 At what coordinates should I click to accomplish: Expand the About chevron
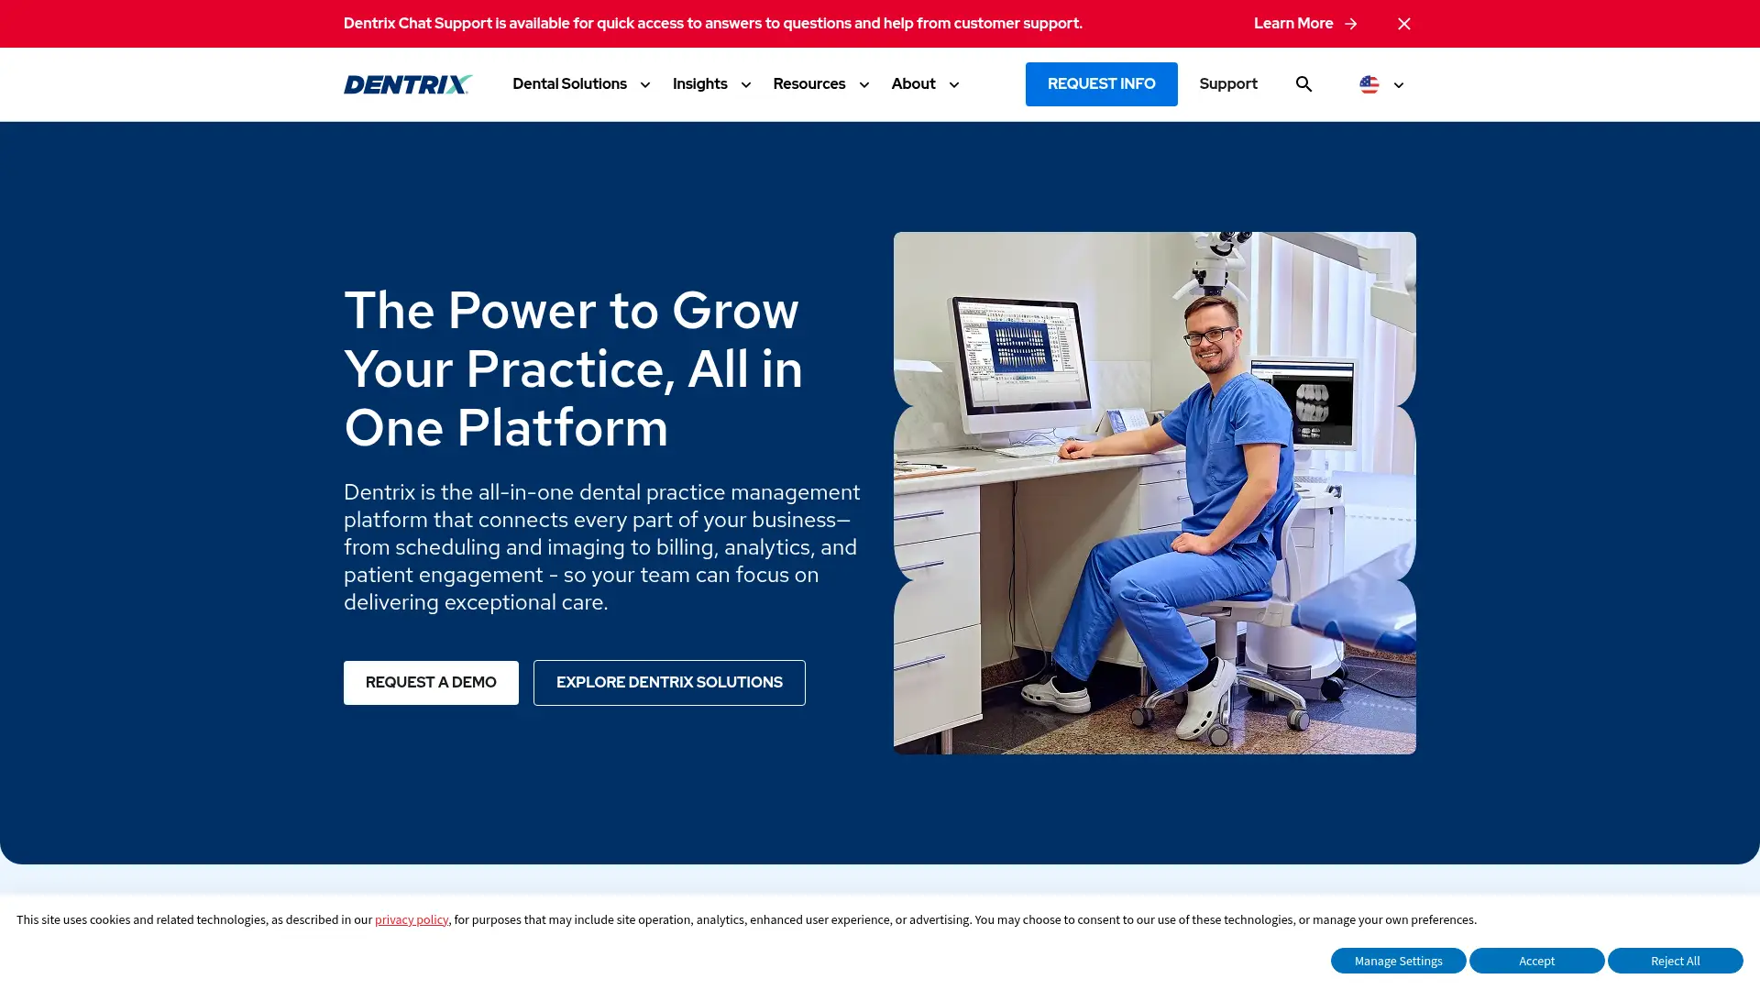point(954,84)
